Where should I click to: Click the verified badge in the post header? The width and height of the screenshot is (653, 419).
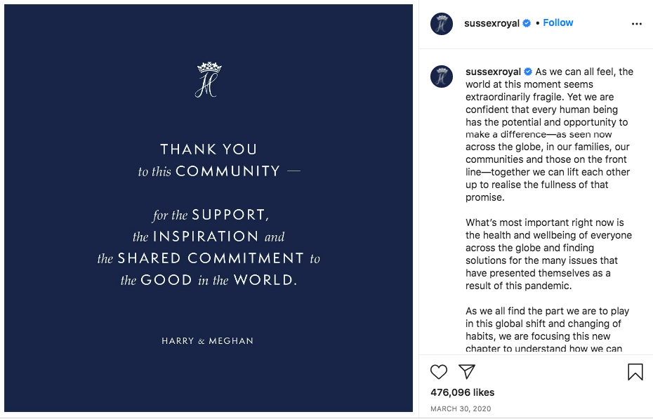[x=526, y=23]
